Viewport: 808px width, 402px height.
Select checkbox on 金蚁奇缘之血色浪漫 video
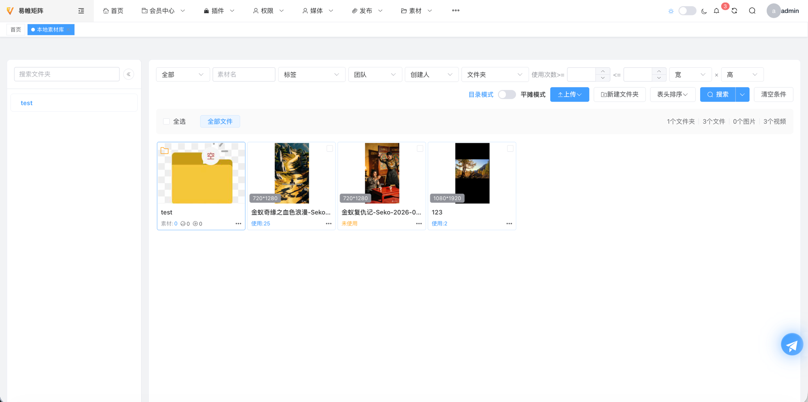(x=330, y=148)
